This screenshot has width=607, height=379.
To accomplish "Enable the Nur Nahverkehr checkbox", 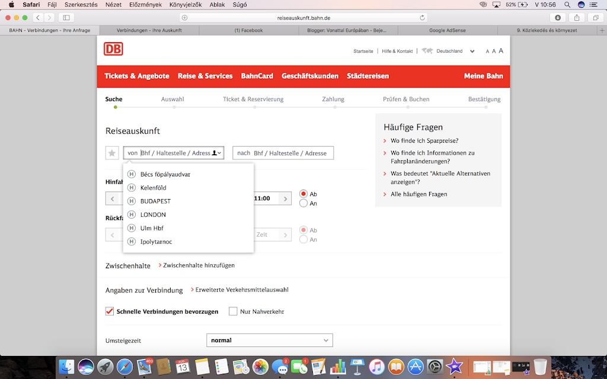I will [233, 311].
